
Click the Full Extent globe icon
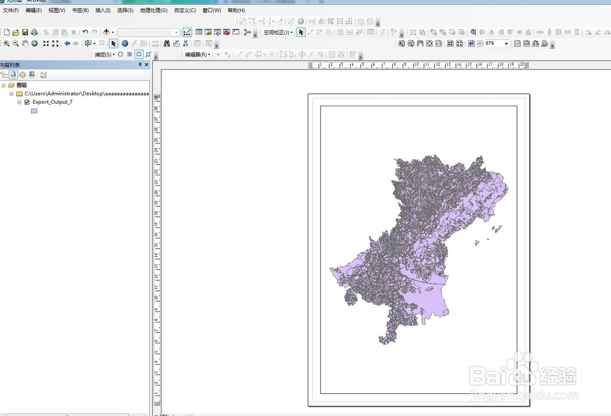[35, 43]
